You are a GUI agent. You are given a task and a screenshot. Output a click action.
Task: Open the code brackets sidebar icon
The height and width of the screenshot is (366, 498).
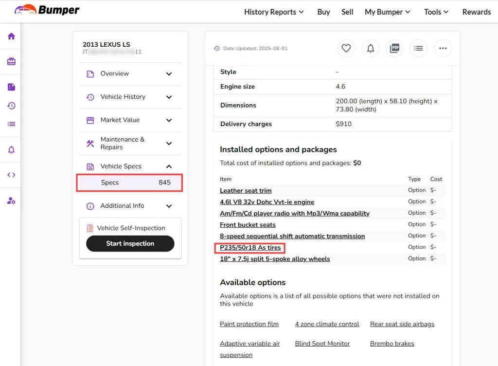12,175
